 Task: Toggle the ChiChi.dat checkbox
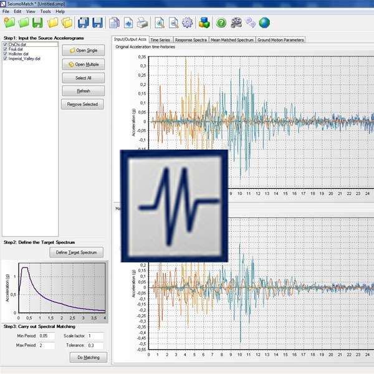(5, 44)
